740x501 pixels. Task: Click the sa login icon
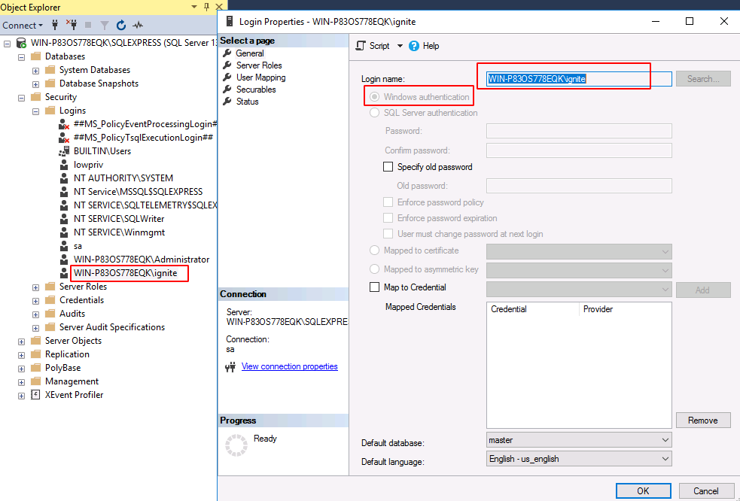pos(64,246)
